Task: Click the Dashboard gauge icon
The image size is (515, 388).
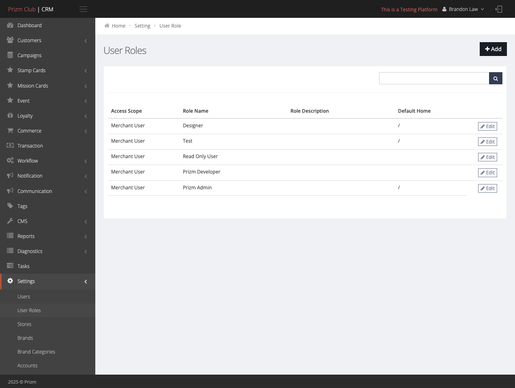Action: coord(10,25)
